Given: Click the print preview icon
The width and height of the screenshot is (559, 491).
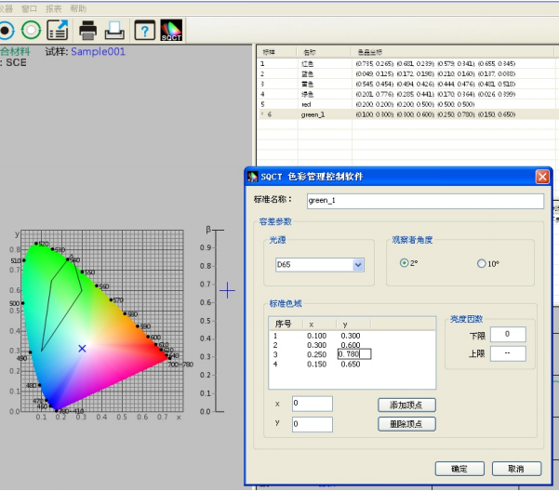Looking at the screenshot, I should click(113, 30).
